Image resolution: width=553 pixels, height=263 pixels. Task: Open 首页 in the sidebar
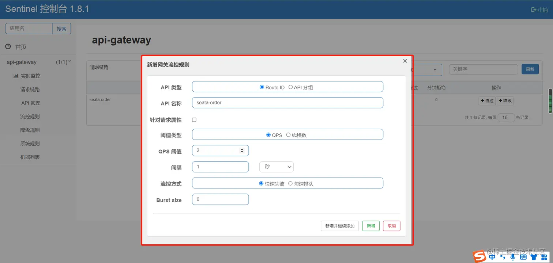21,47
